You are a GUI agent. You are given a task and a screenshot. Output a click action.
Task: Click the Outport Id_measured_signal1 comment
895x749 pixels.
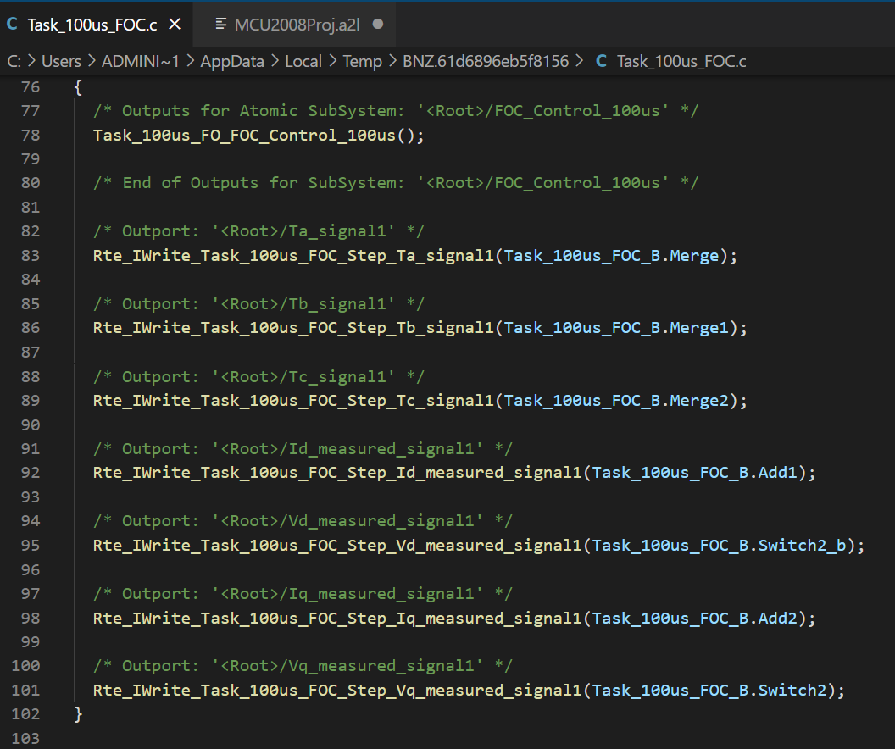click(x=303, y=448)
